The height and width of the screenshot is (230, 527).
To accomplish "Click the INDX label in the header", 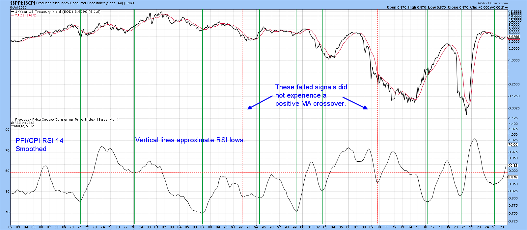I will (x=131, y=3).
